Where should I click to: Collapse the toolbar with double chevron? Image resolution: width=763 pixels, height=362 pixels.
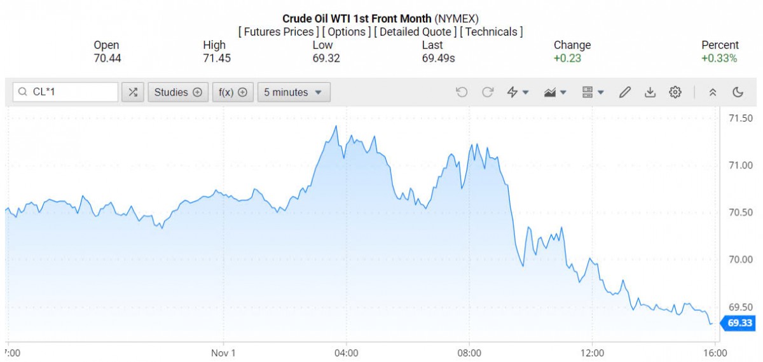tap(713, 92)
